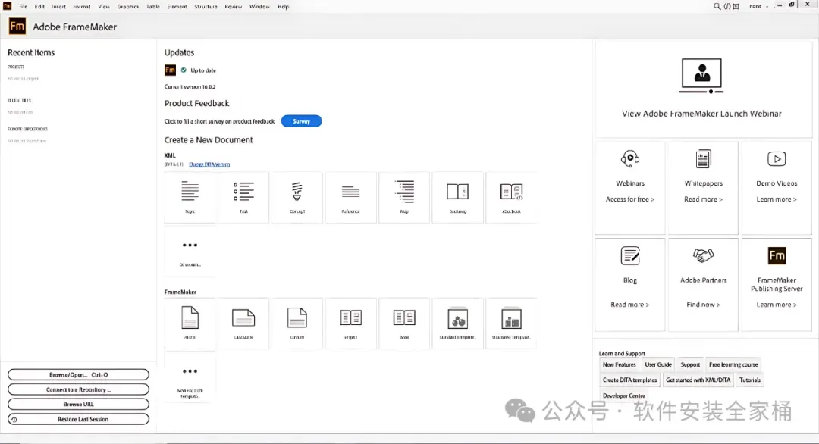Image resolution: width=819 pixels, height=444 pixels.
Task: Open the Window menu
Action: pos(259,7)
